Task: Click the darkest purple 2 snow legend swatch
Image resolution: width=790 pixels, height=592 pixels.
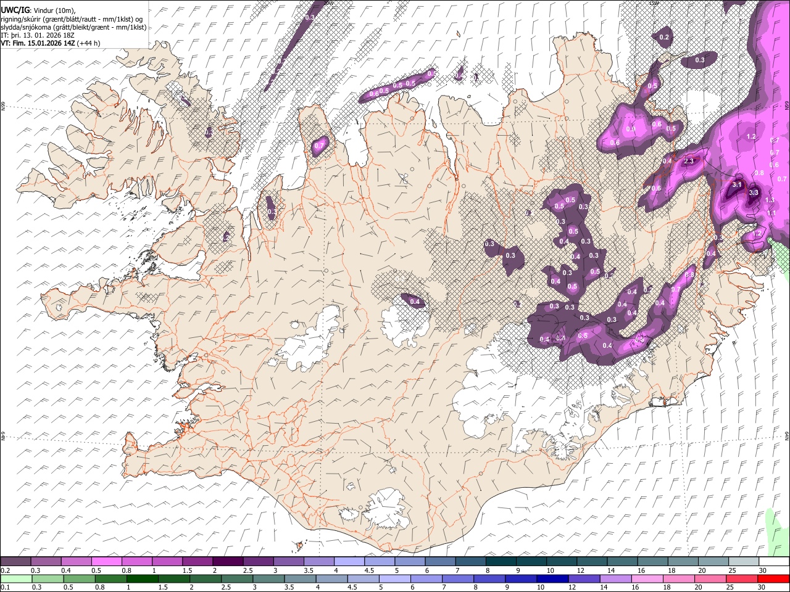Action: 228,562
